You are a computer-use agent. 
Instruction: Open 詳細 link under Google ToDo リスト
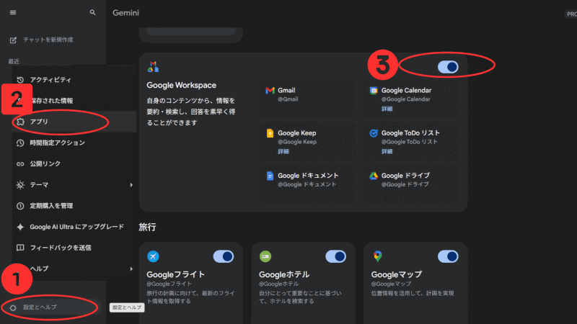(x=387, y=151)
